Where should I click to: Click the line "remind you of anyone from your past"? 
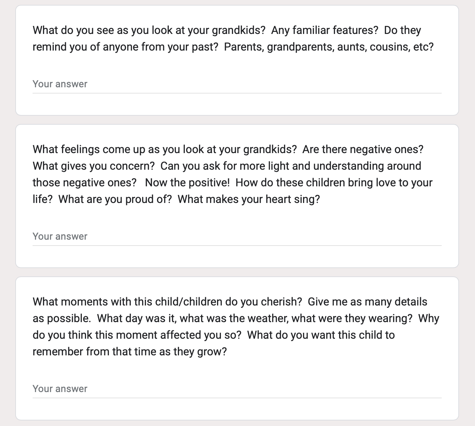(x=233, y=47)
